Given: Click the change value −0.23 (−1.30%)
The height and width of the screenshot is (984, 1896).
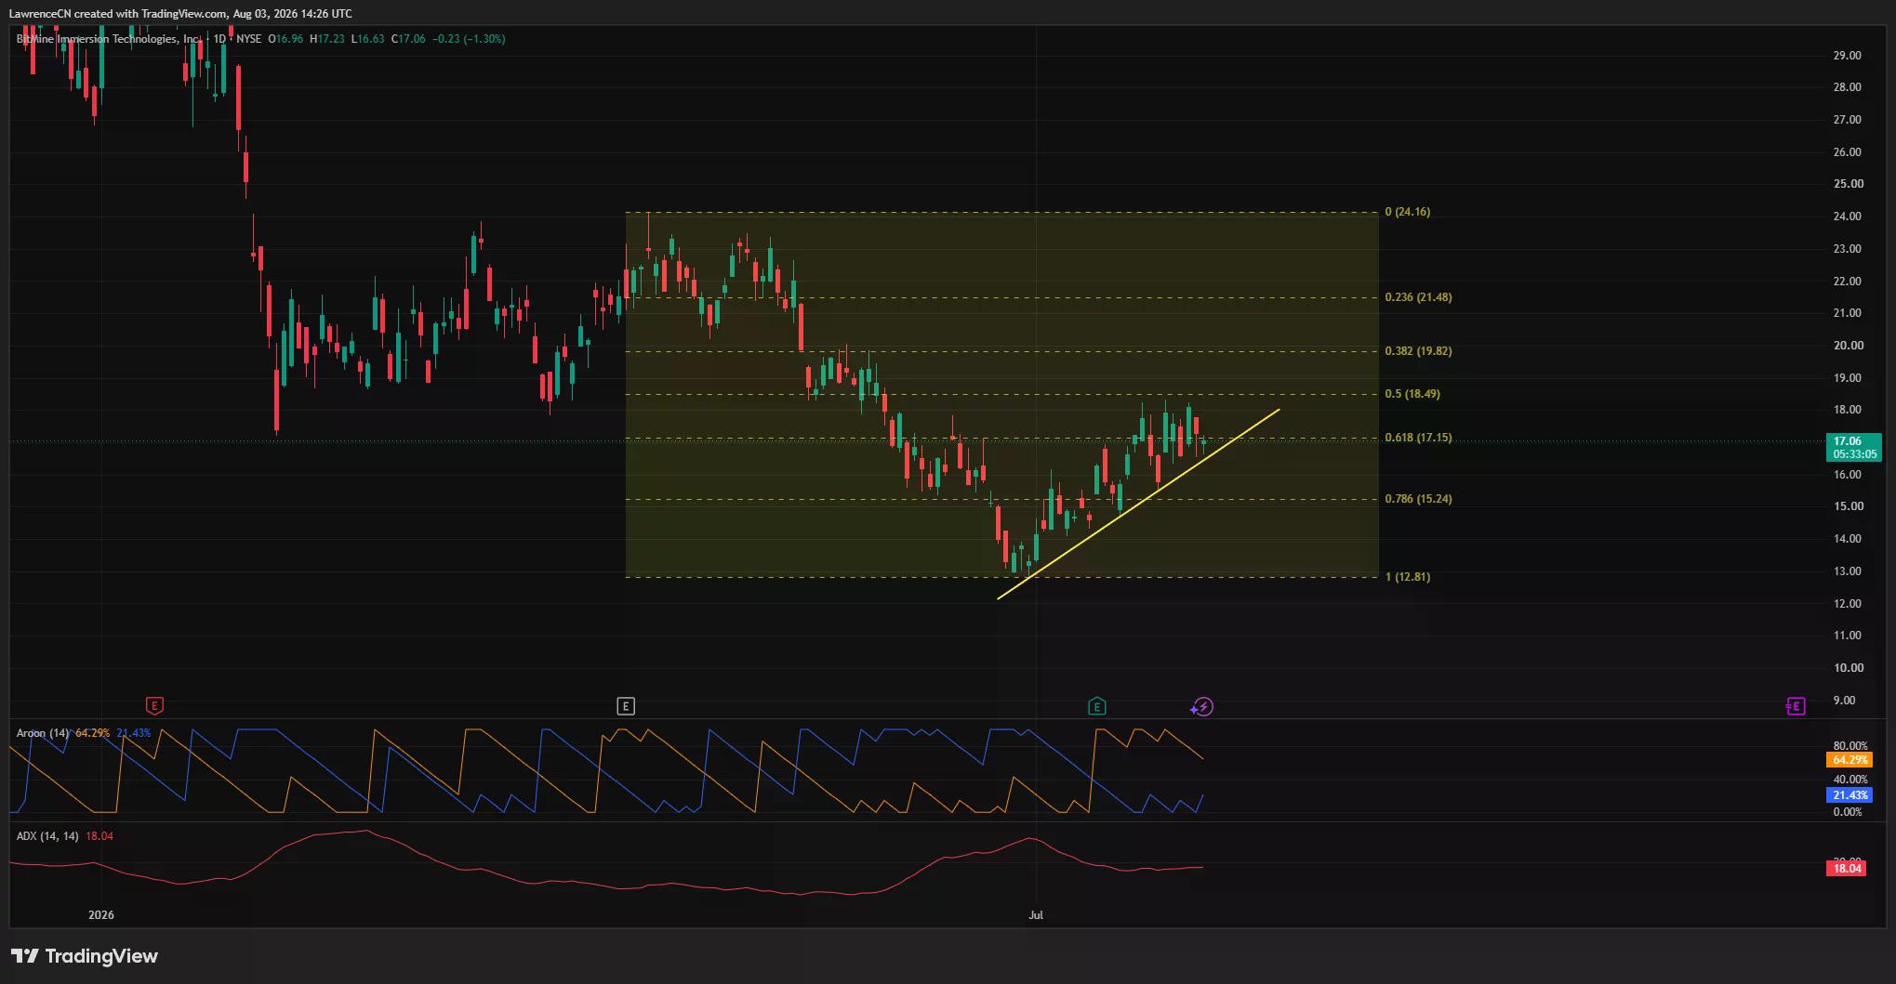Looking at the screenshot, I should pyautogui.click(x=470, y=39).
